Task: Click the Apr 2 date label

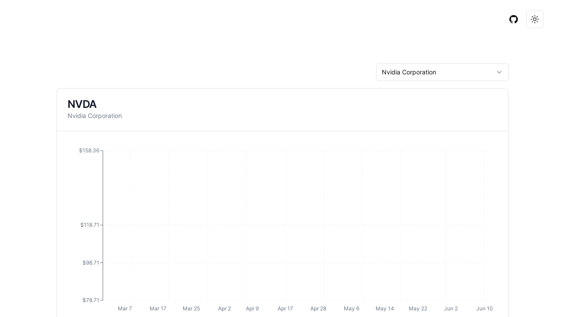Action: tap(224, 309)
